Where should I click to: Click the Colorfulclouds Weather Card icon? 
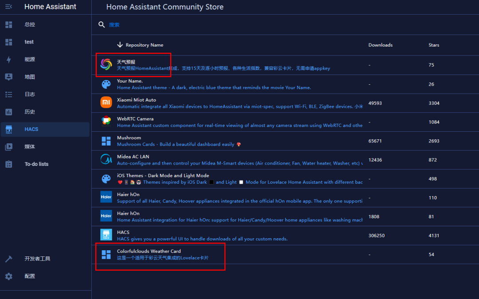(x=106, y=254)
